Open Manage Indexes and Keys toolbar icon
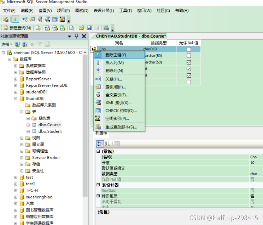Image resolution: width=263 pixels, height=225 pixels. click(32, 19)
